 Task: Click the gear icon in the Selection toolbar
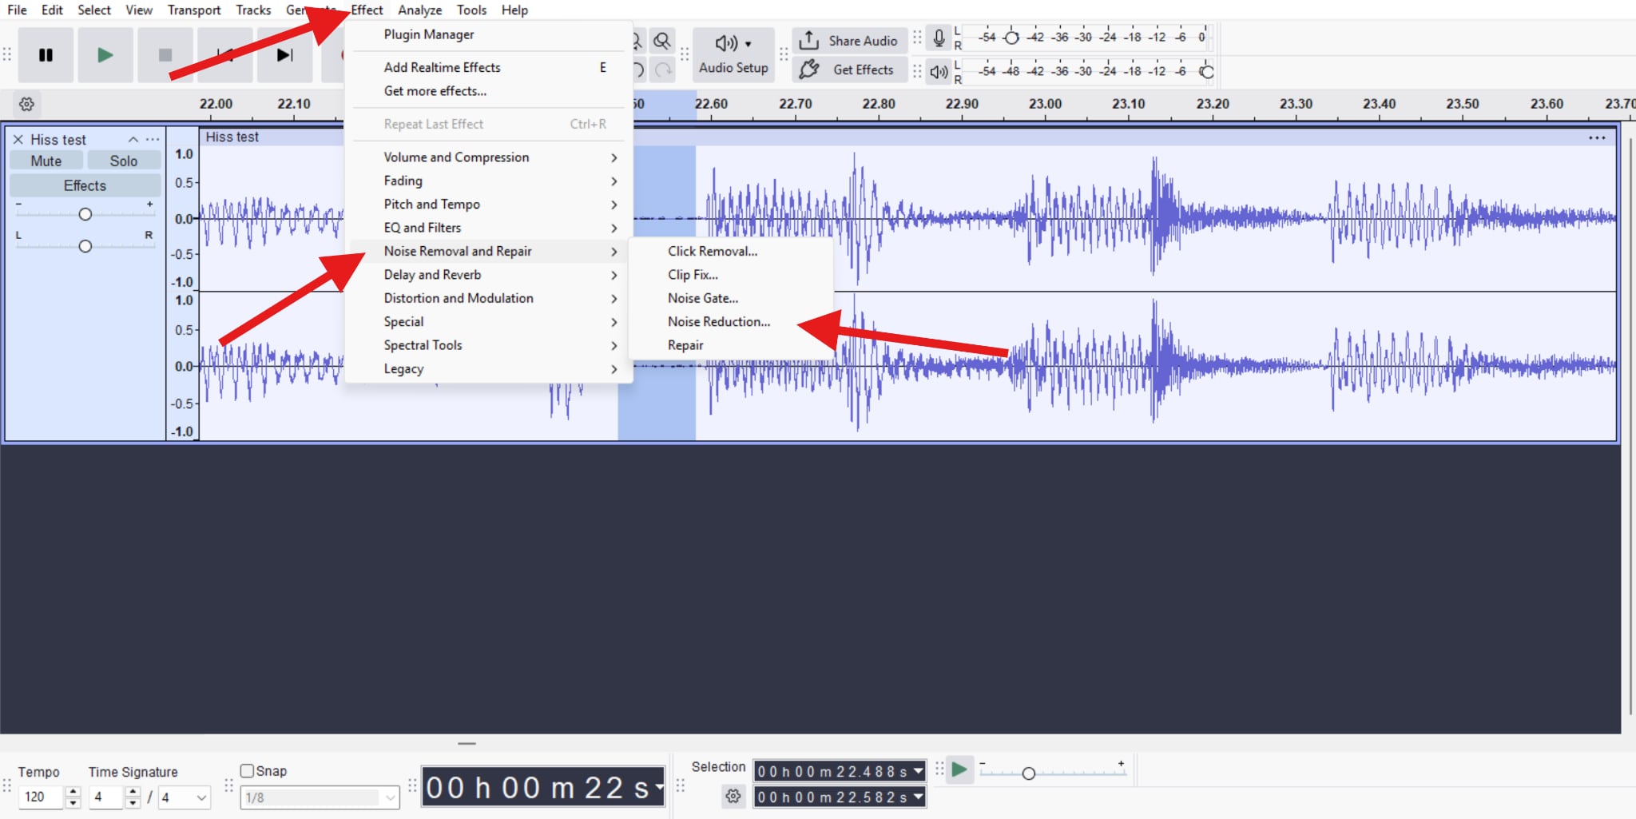733,797
